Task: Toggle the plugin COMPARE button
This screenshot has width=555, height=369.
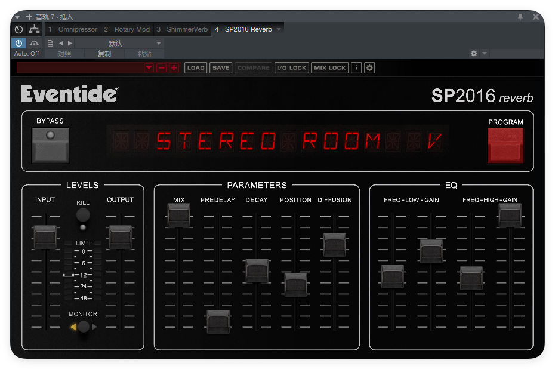Action: [254, 67]
